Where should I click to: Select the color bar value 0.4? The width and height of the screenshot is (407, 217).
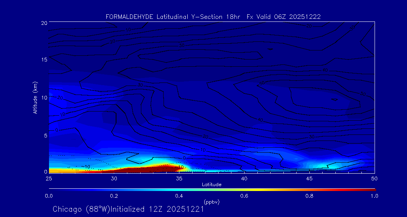pyautogui.click(x=179, y=196)
